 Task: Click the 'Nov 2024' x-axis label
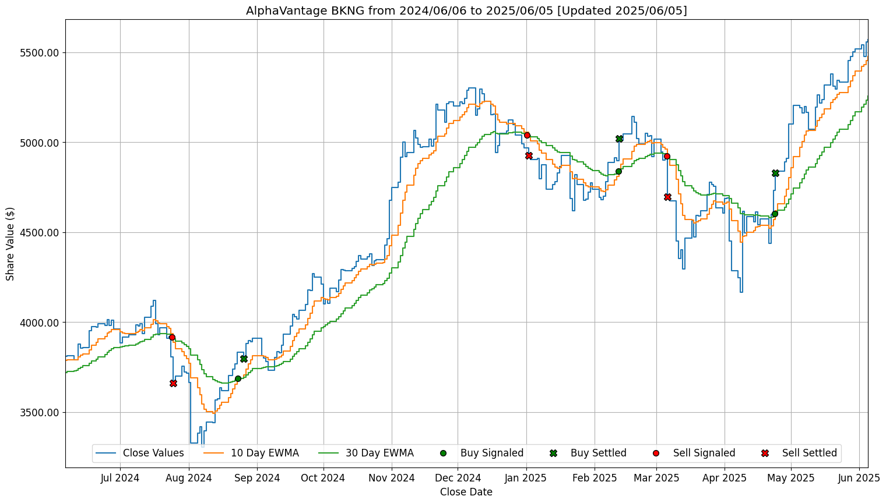(x=392, y=478)
